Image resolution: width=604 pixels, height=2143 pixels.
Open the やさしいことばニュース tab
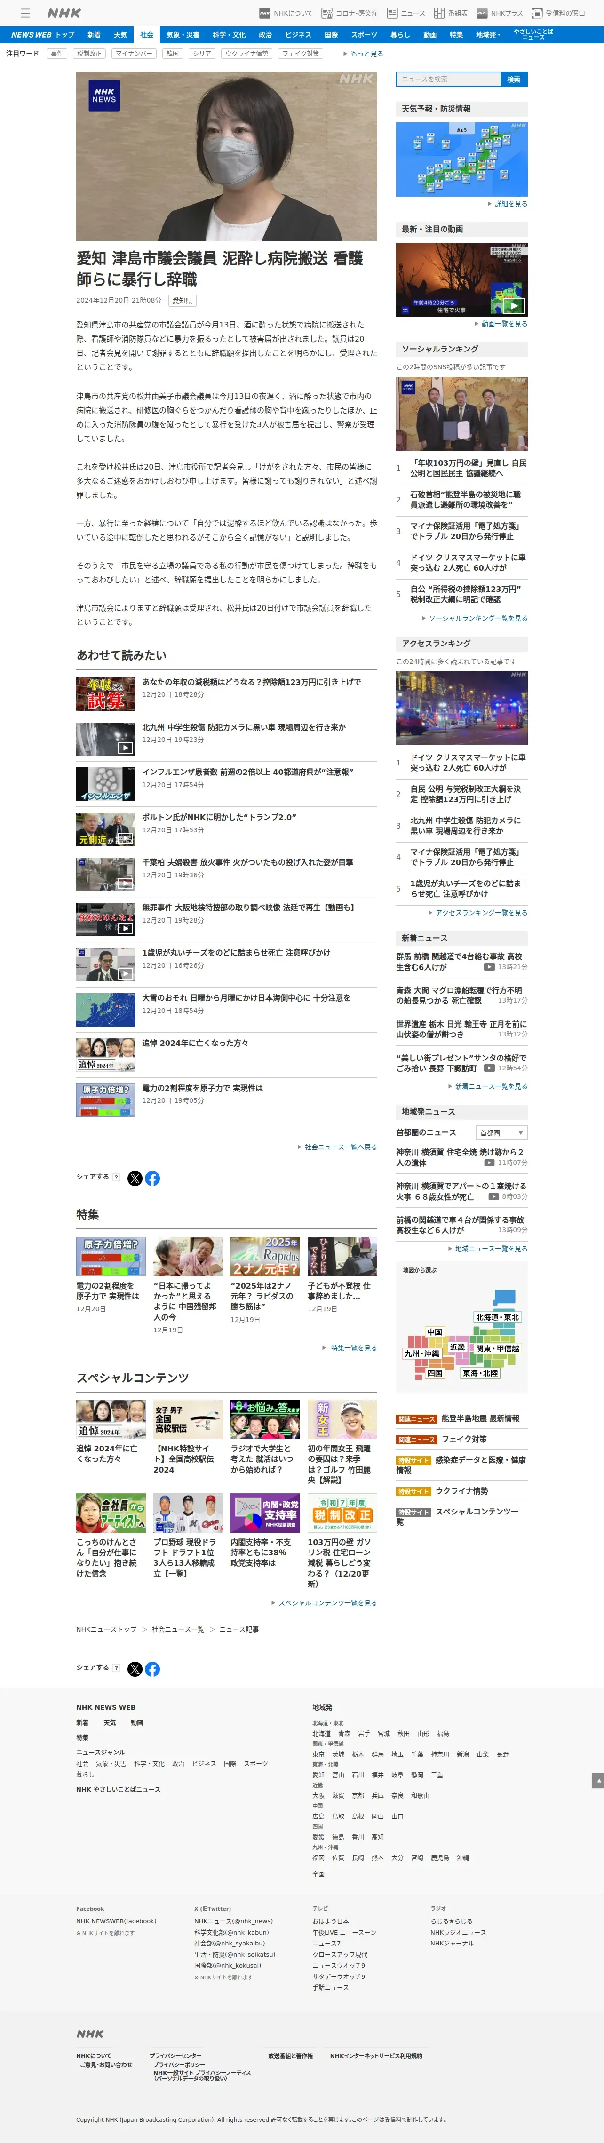coord(533,35)
